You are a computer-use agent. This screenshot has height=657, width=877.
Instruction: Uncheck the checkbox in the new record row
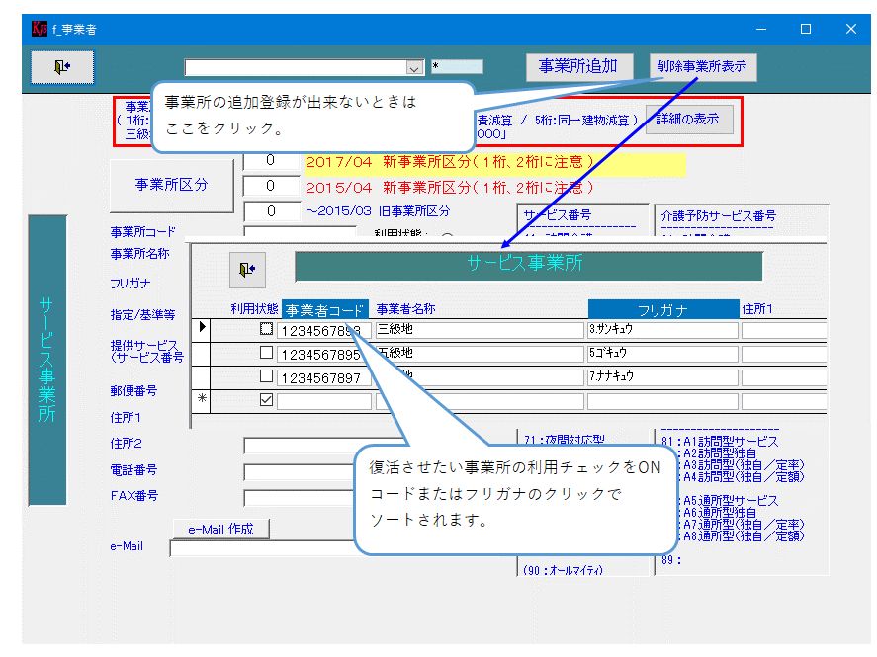[265, 400]
